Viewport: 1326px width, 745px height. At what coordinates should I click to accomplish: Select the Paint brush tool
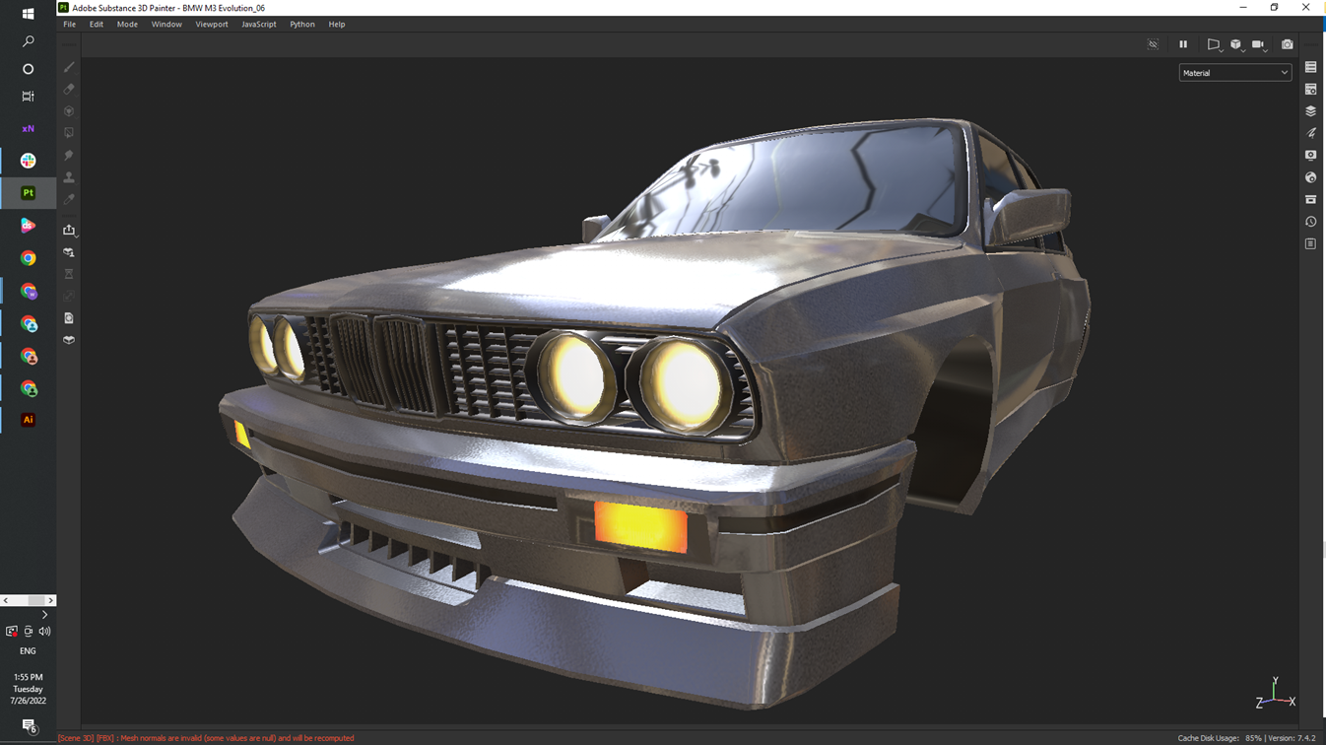[x=69, y=67]
